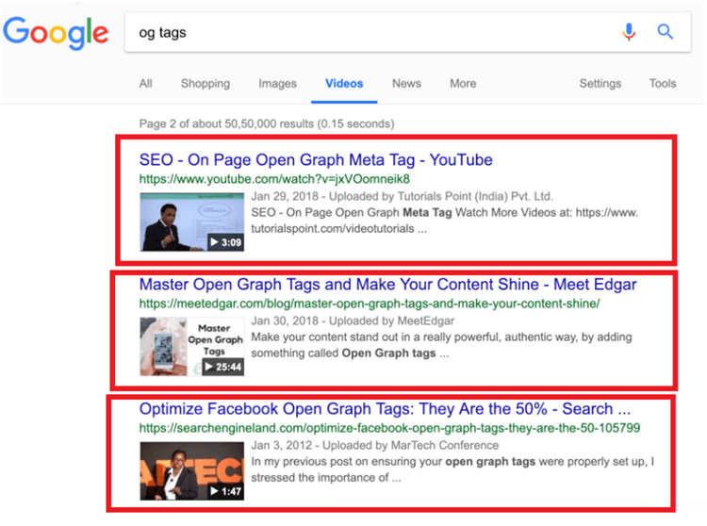Click snippet 'tutorialspoint.com/videotutorials'
707x526 pixels.
coord(338,229)
